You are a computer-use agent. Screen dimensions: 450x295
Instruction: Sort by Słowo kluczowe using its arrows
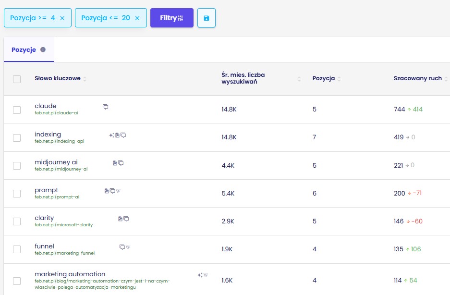pos(85,79)
